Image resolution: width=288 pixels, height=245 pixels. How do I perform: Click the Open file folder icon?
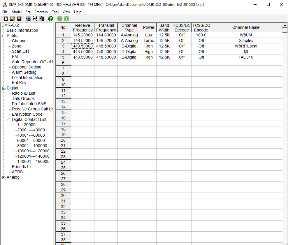click(12, 19)
